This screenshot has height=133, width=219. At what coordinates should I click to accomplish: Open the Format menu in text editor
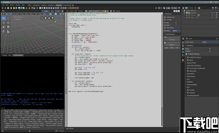coord(80,11)
